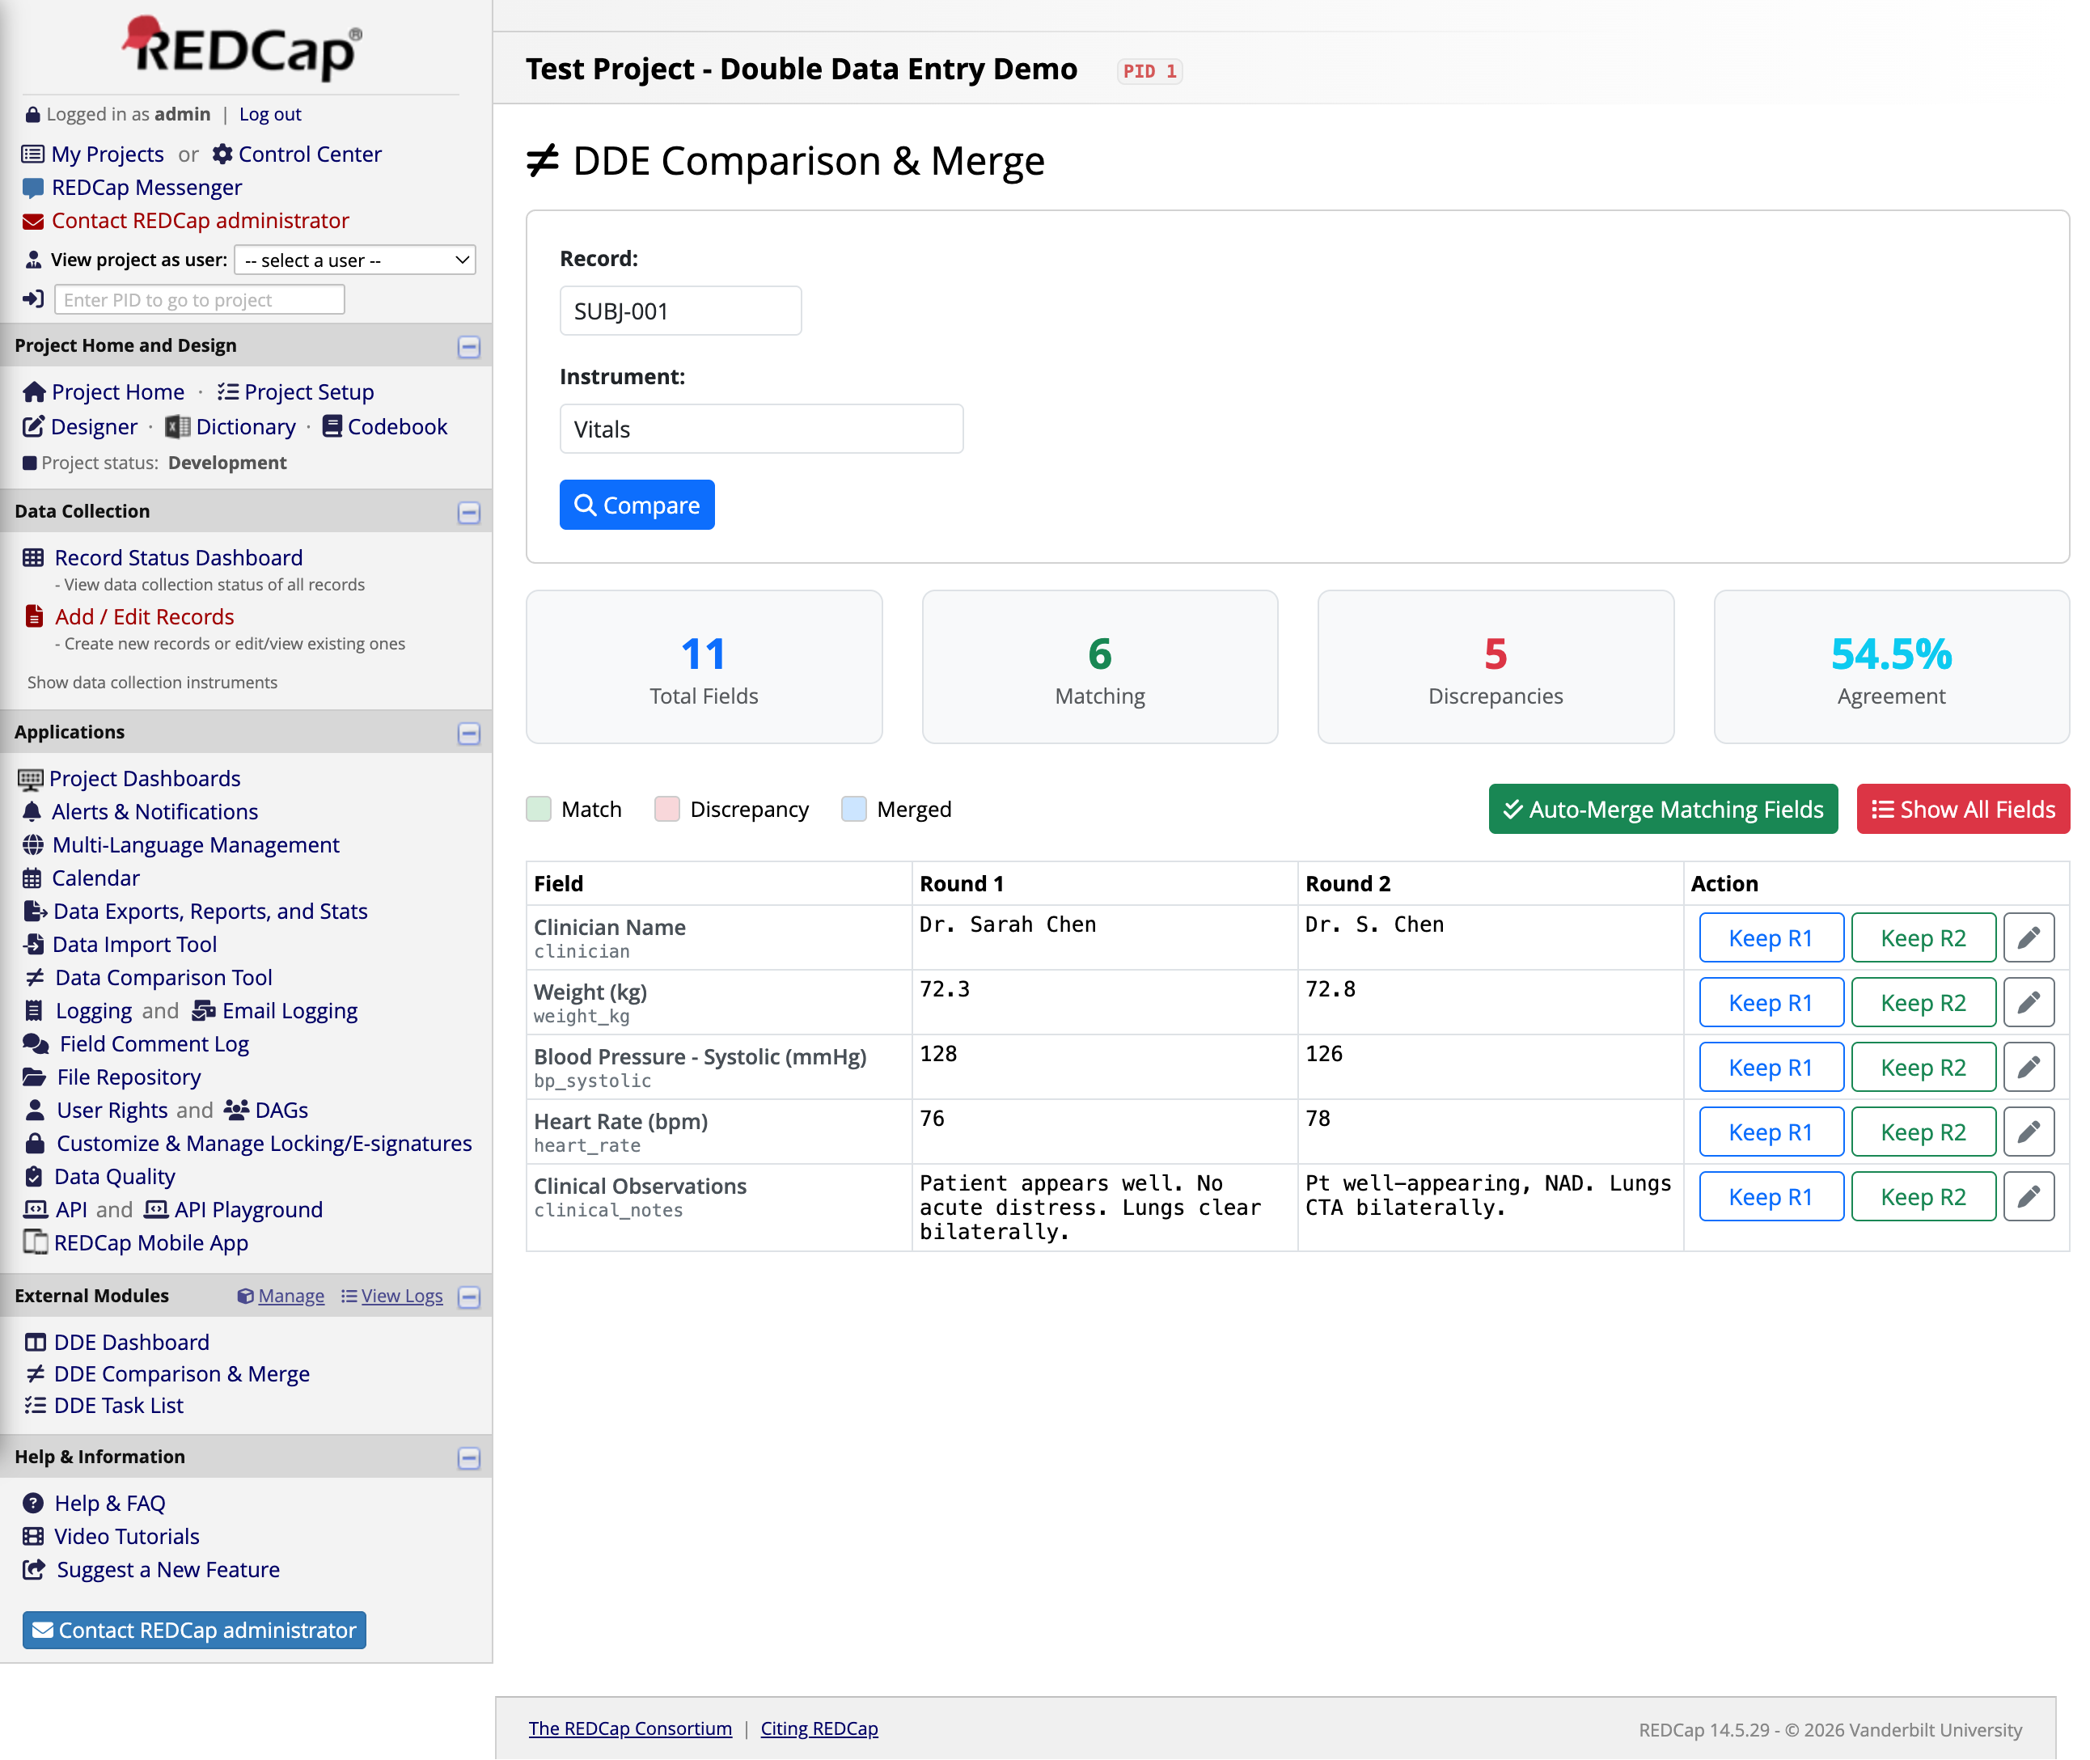The width and height of the screenshot is (2090, 1760).
Task: Click the DDE Dashboard columns icon
Action: coord(35,1343)
